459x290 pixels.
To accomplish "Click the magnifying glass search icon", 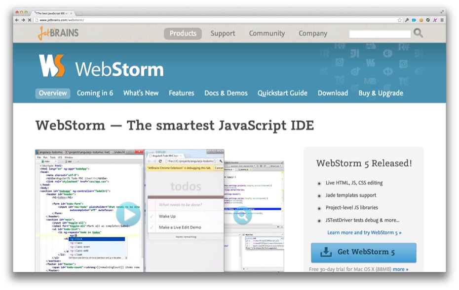I will click(418, 33).
